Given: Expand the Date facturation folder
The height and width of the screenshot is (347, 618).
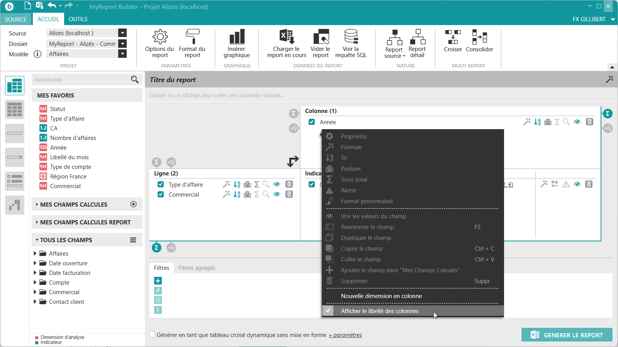Looking at the screenshot, I should tap(35, 273).
